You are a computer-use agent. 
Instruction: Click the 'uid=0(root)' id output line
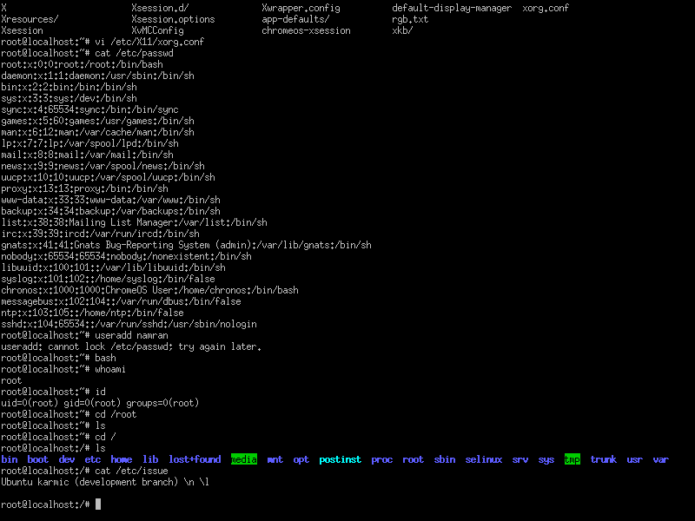[x=100, y=403]
